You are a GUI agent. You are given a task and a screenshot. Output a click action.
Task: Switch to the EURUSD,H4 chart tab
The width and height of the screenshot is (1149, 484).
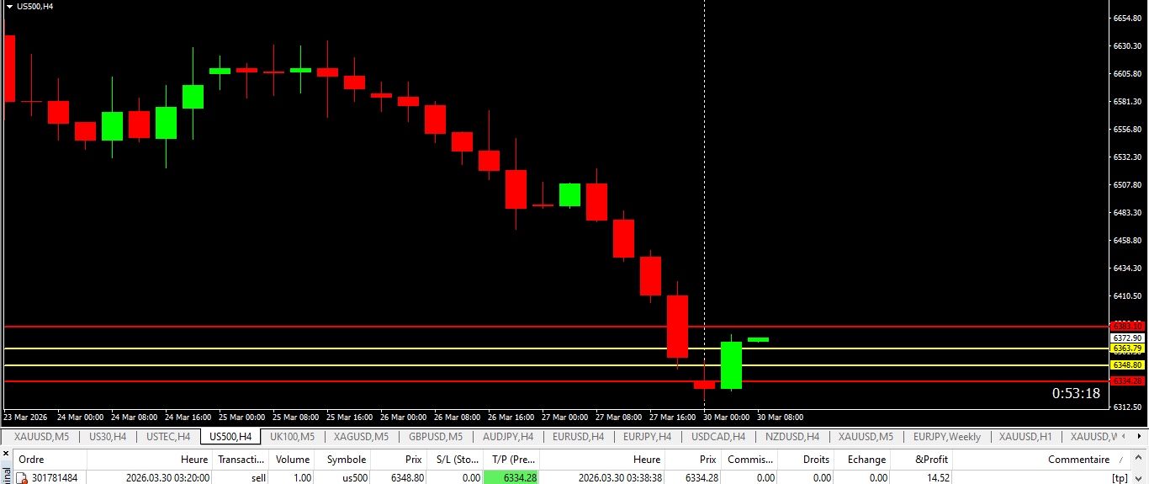578,437
